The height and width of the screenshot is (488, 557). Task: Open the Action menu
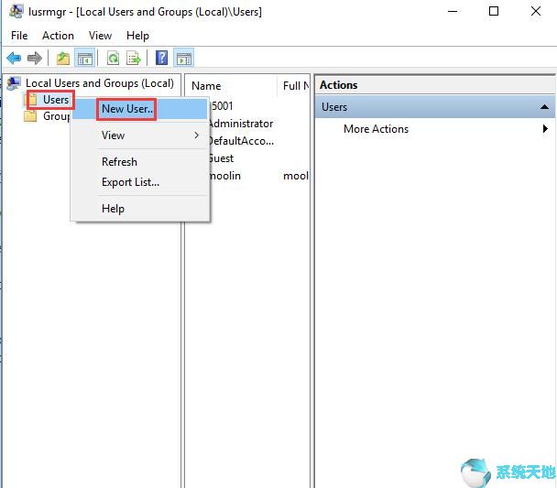[58, 36]
